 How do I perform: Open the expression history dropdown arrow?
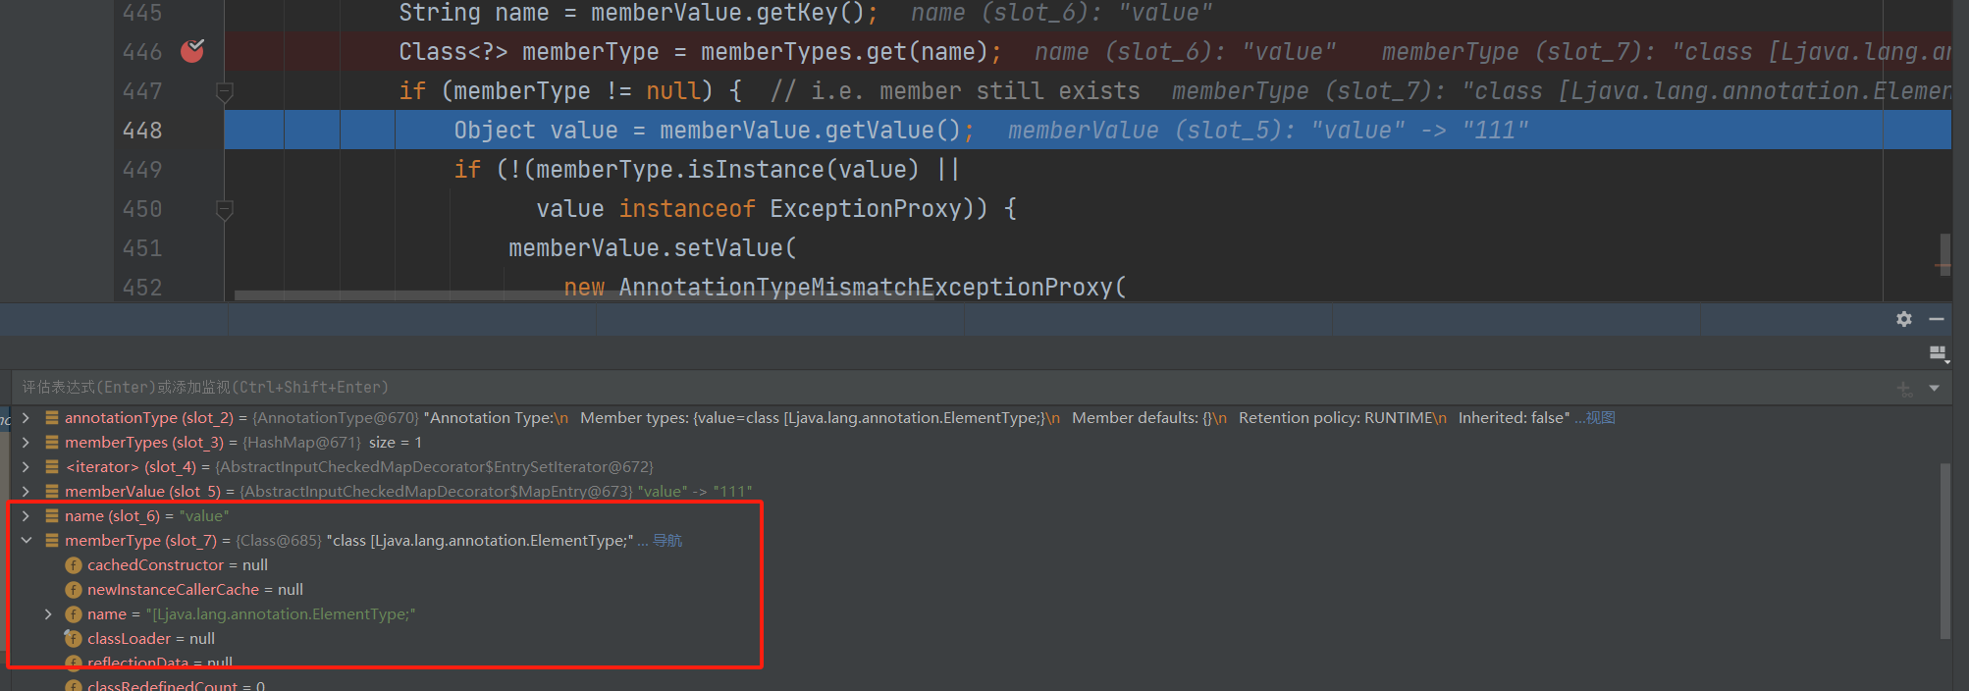pos(1934,389)
